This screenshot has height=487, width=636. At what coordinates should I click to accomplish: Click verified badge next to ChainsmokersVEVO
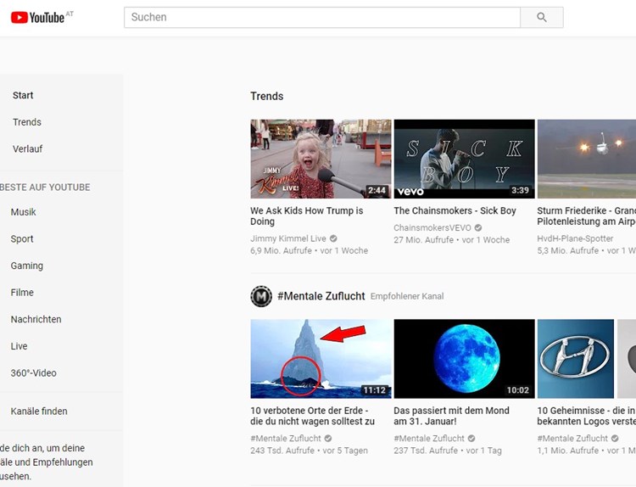click(x=478, y=227)
